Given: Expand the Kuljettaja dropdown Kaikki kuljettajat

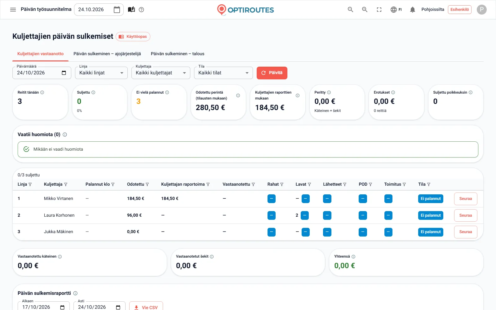Looking at the screenshot, I should [161, 73].
